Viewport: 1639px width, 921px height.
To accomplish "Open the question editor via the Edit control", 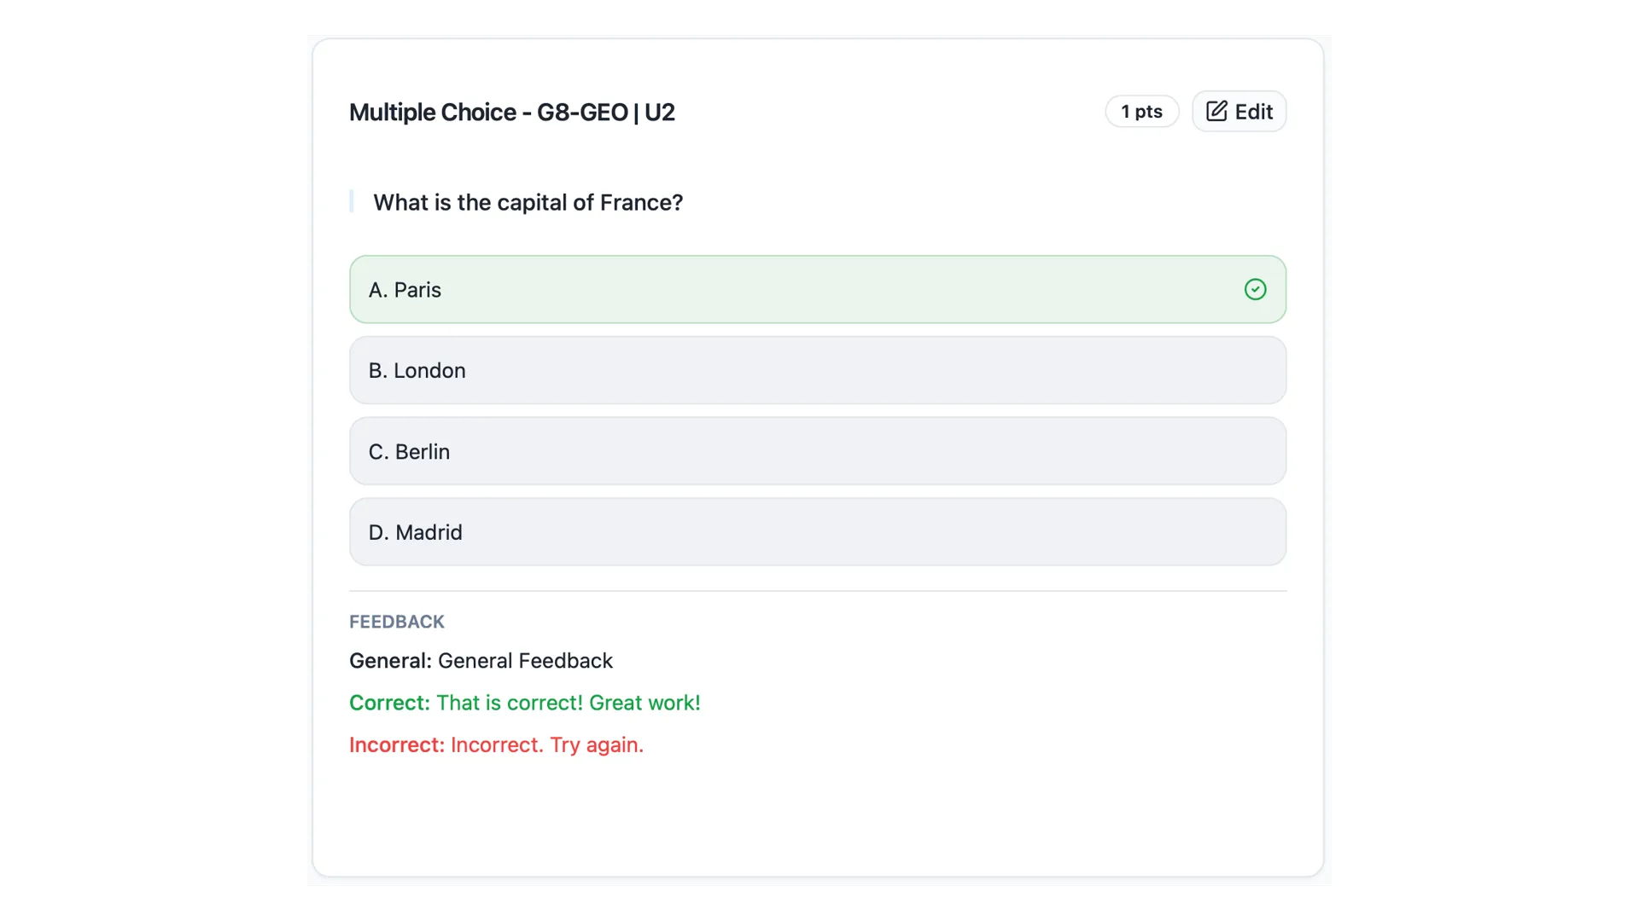I will click(x=1239, y=111).
